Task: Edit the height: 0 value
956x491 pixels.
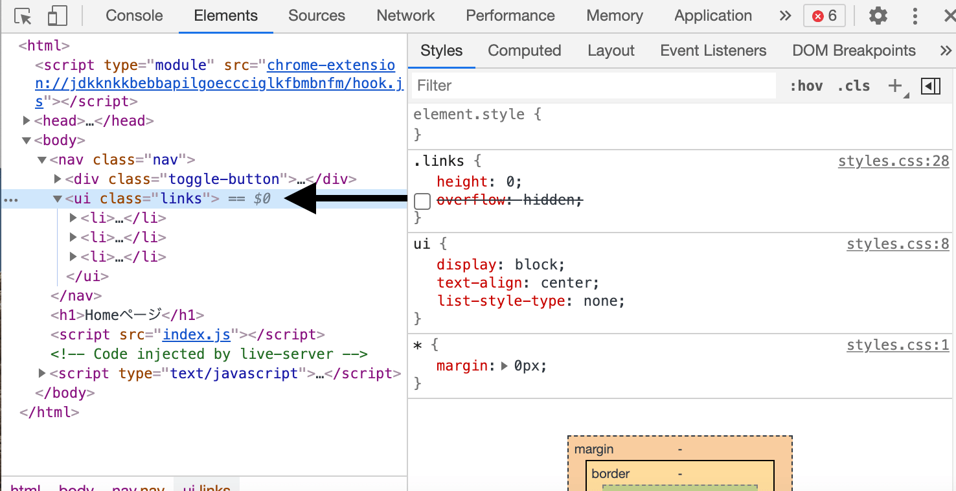Action: 510,181
